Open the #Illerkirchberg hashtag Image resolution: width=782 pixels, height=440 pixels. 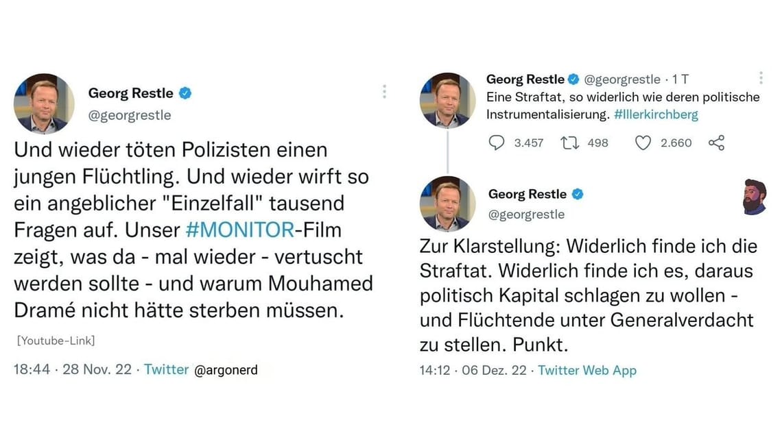(658, 115)
